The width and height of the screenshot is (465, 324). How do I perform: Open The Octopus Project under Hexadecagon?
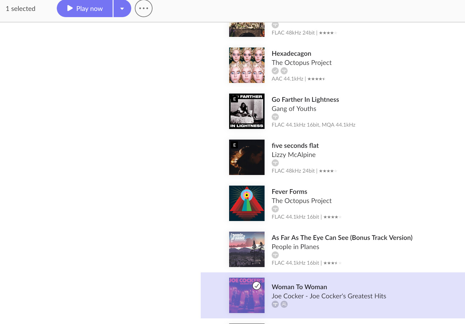coord(302,63)
